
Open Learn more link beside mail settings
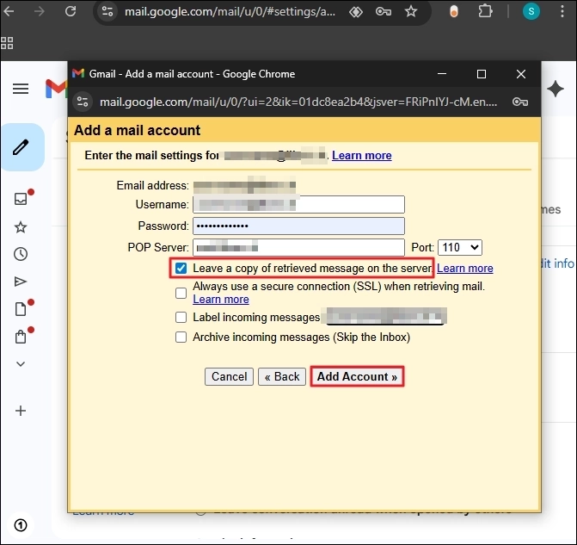tap(361, 156)
